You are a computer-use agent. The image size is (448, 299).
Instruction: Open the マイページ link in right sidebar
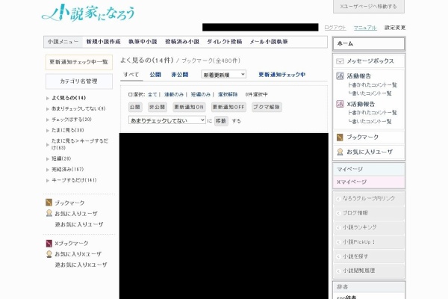click(x=369, y=170)
